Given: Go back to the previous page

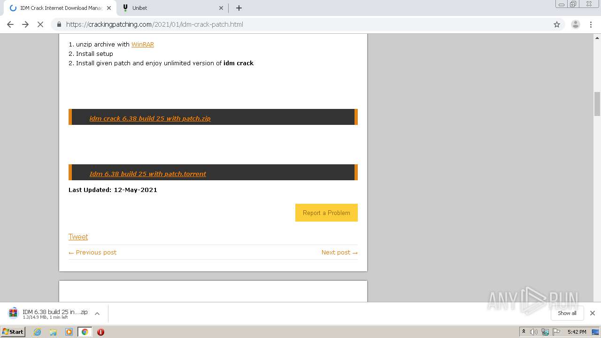Looking at the screenshot, I should tap(10, 24).
